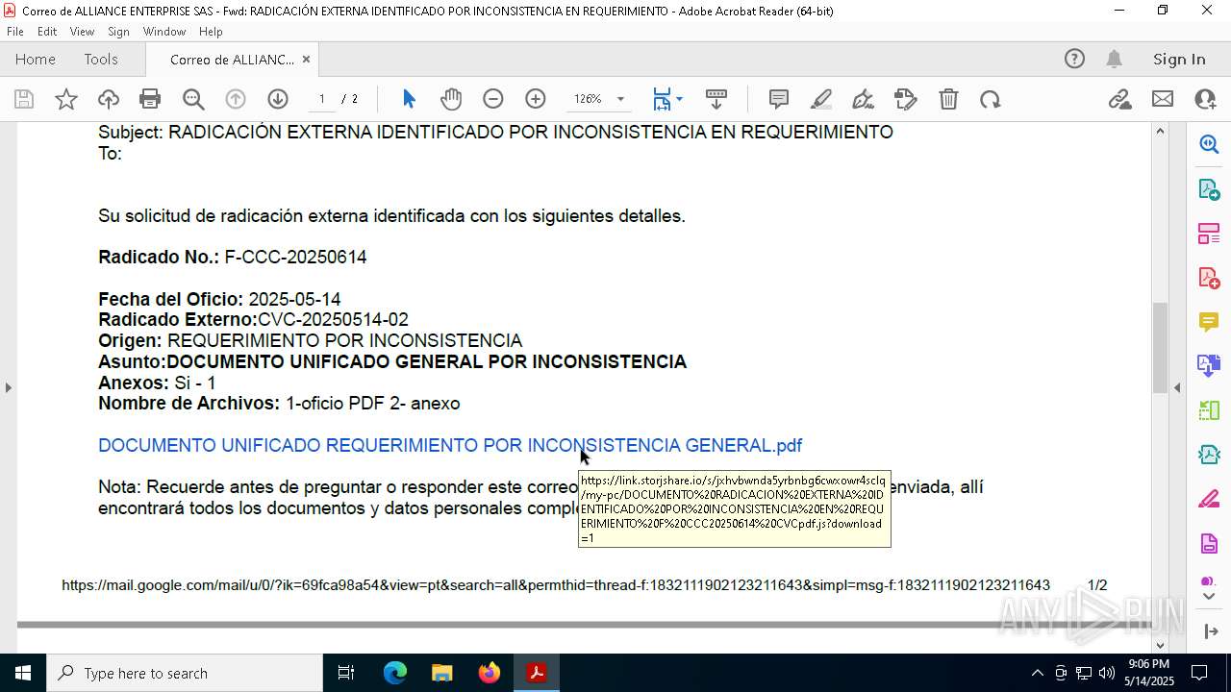Open Task View on the taskbar
The image size is (1231, 692).
[346, 673]
